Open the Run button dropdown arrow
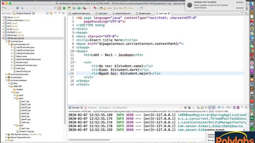The width and height of the screenshot is (255, 143). 81,8
